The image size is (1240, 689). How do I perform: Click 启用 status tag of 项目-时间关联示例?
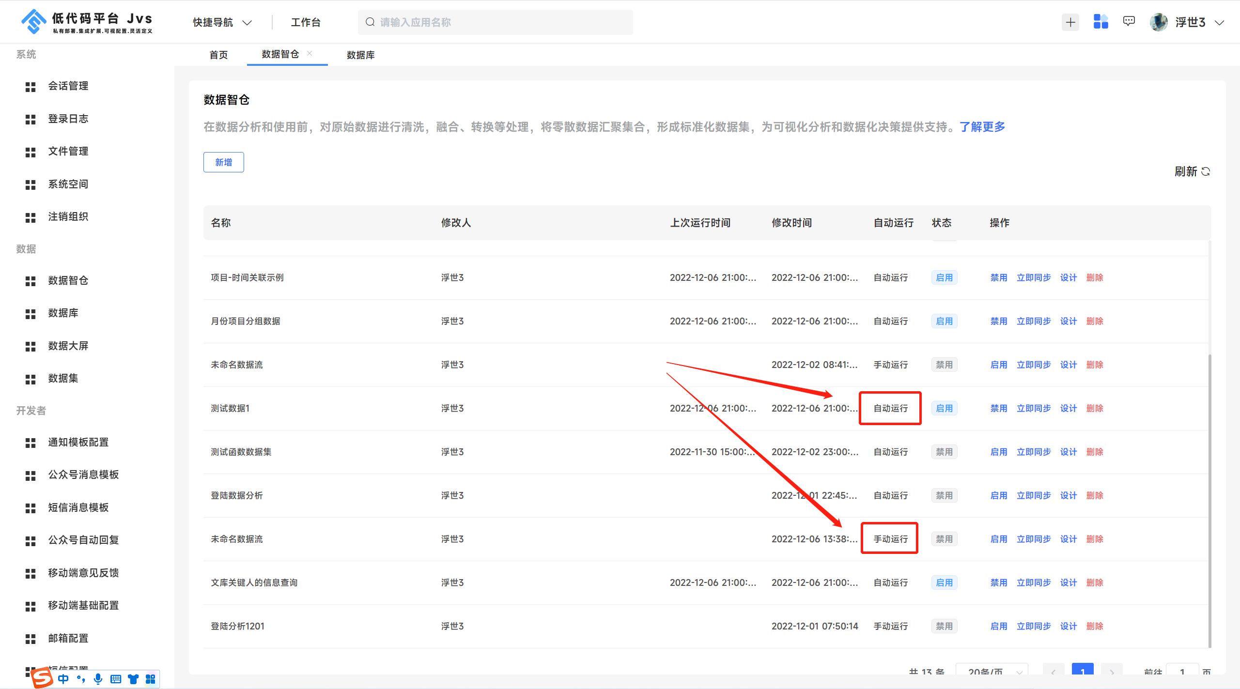click(x=944, y=277)
